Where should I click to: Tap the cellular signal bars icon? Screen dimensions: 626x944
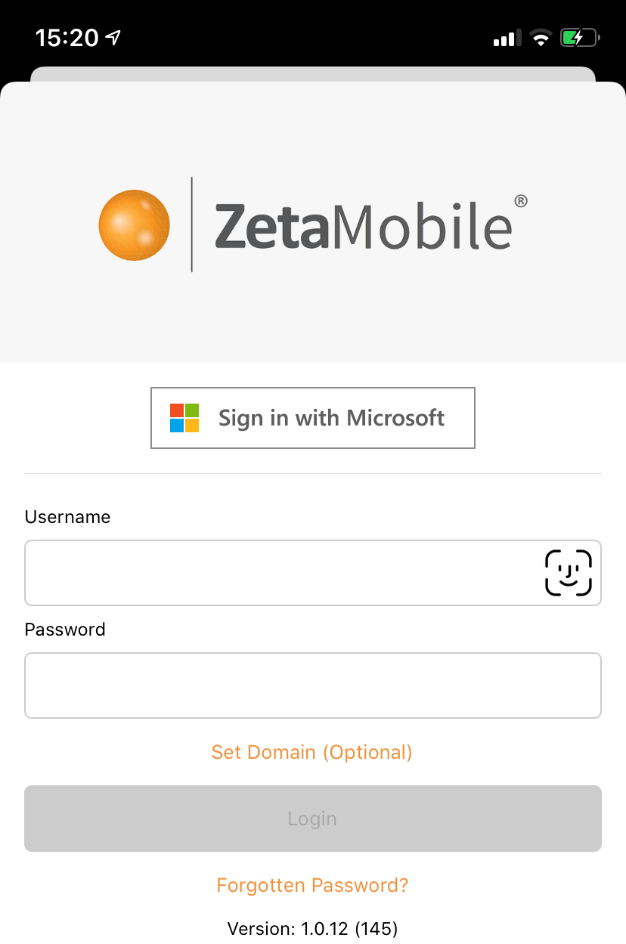(507, 38)
